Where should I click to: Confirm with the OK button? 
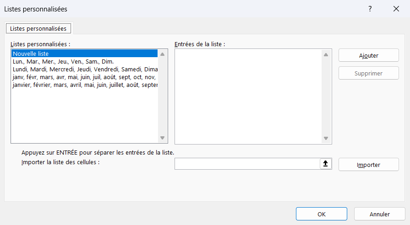pyautogui.click(x=322, y=214)
